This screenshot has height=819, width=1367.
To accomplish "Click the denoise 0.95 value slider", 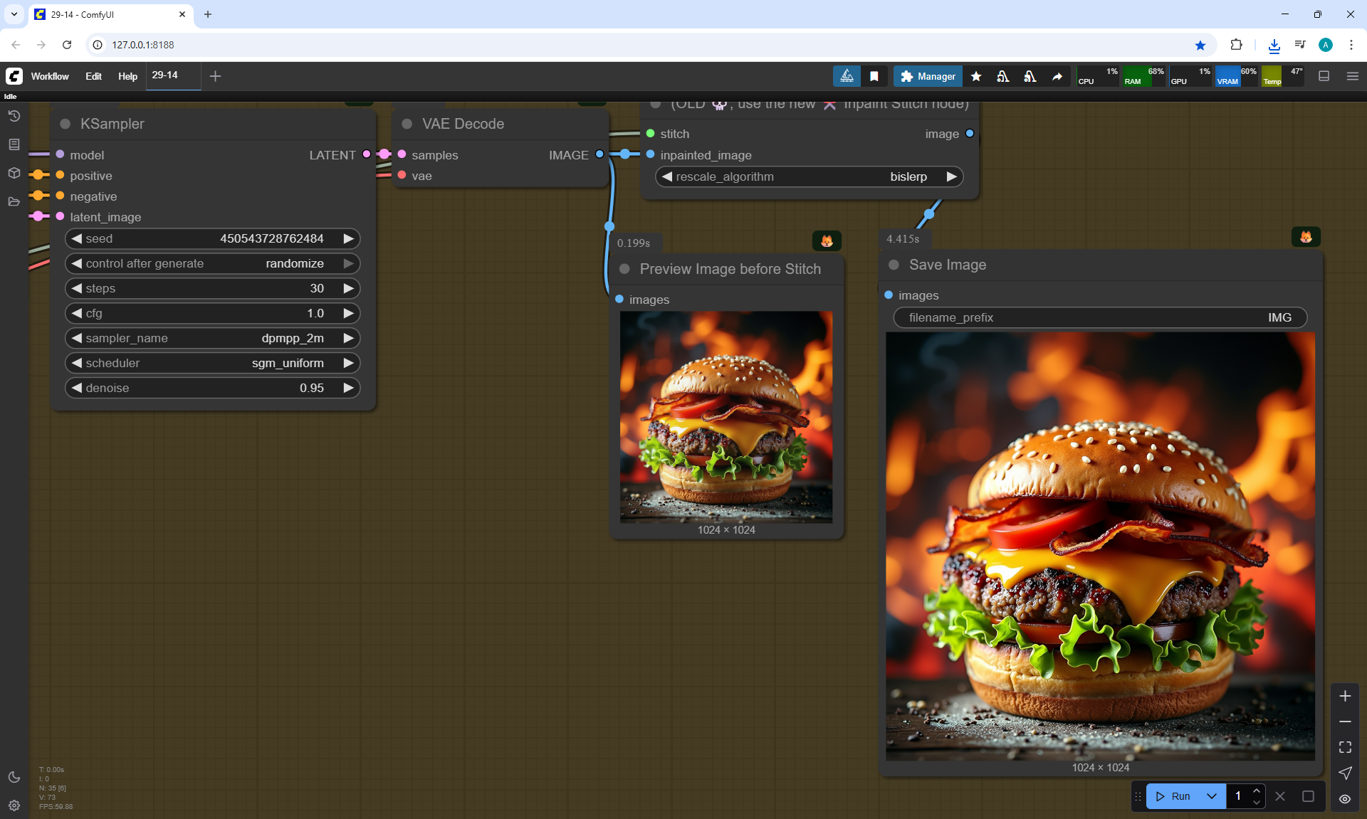I will [x=212, y=388].
